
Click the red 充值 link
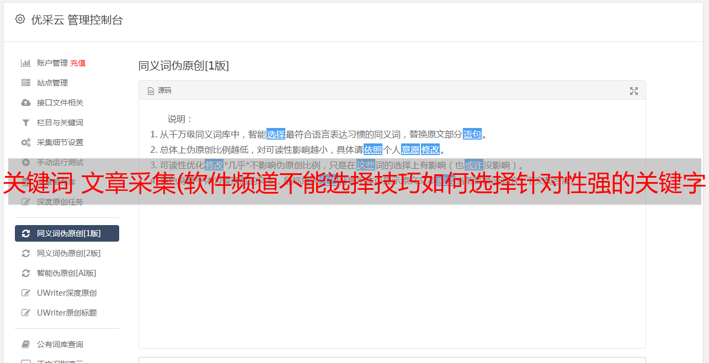pyautogui.click(x=78, y=63)
